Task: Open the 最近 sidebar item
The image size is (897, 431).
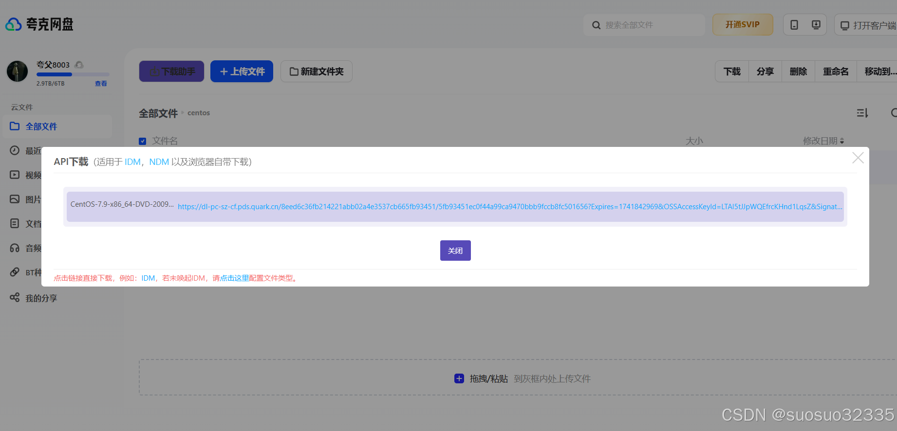Action: (x=26, y=151)
